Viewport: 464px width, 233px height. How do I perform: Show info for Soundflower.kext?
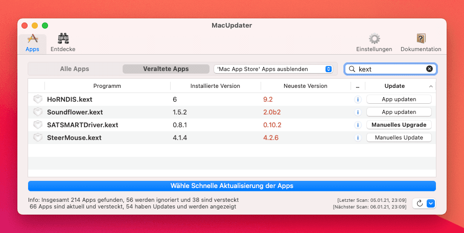click(x=358, y=112)
